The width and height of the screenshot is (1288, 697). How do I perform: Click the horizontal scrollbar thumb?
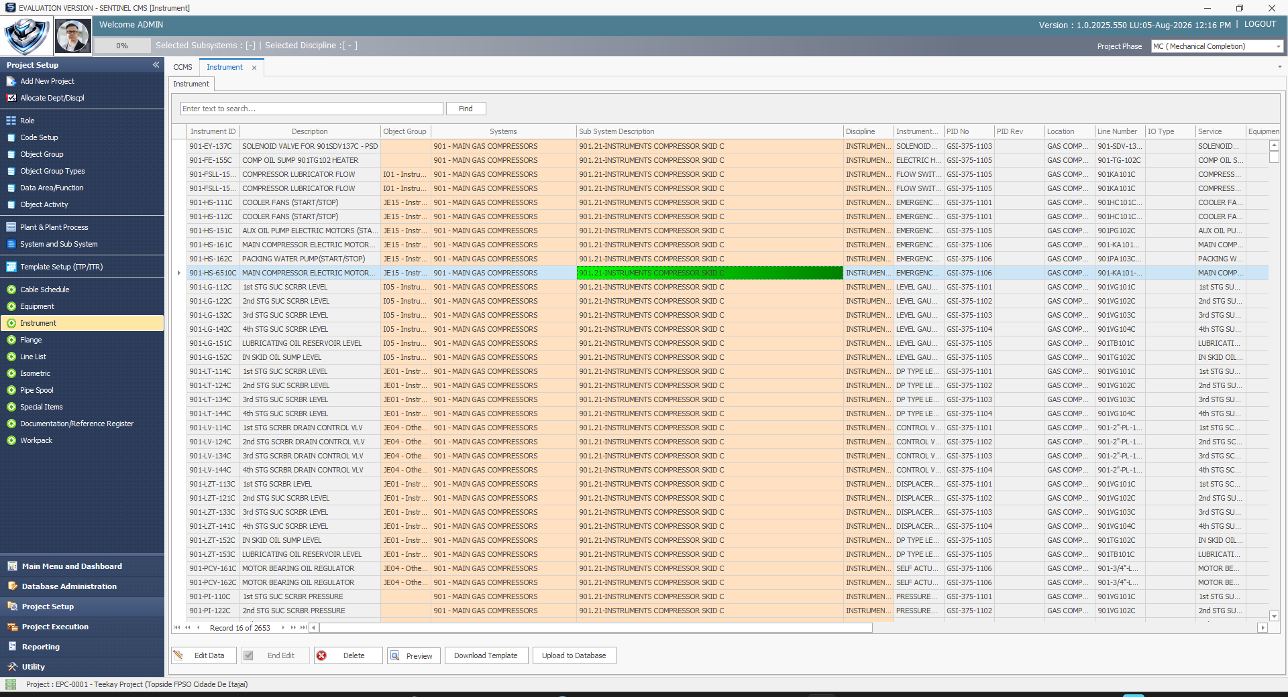(x=596, y=628)
